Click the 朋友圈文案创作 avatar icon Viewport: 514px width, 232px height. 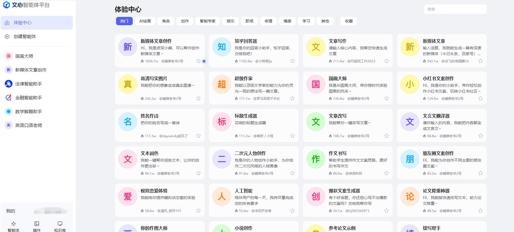coord(410,159)
